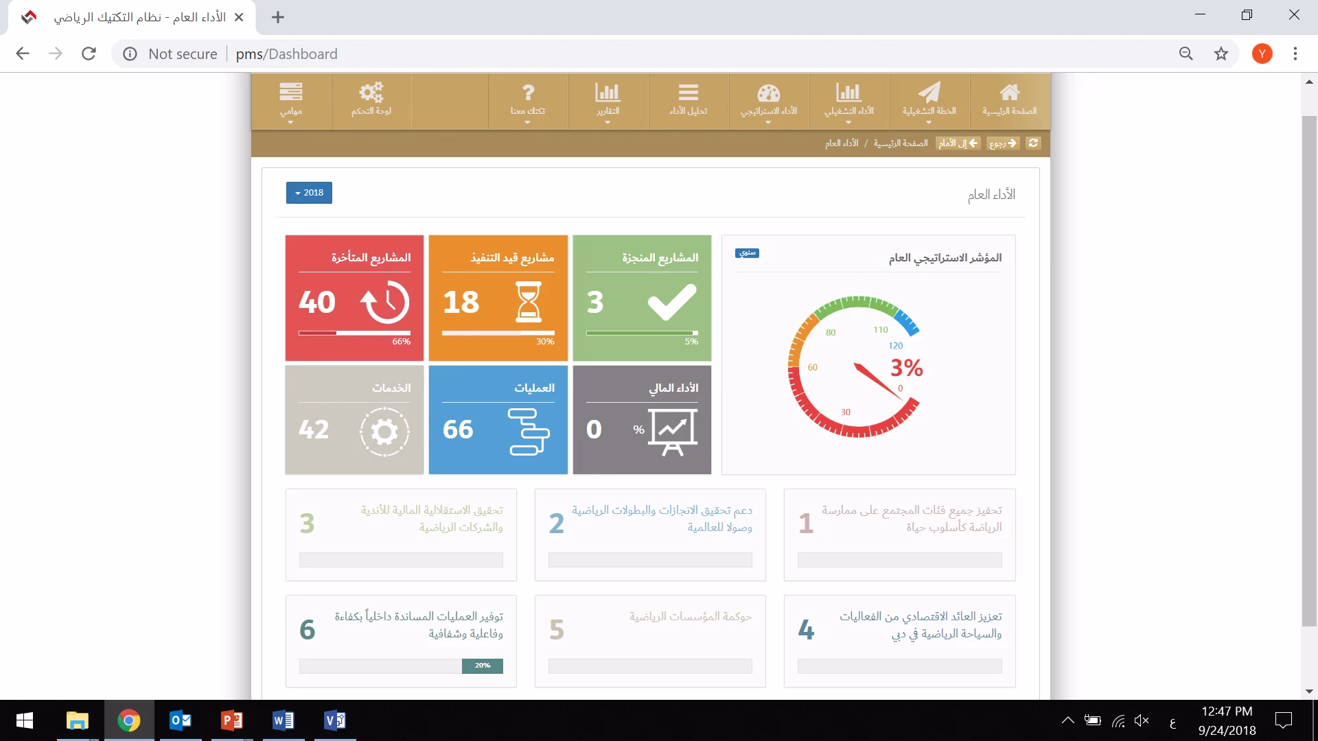The width and height of the screenshot is (1318, 741).
Task: Click home page breadcrumb link
Action: [x=900, y=143]
